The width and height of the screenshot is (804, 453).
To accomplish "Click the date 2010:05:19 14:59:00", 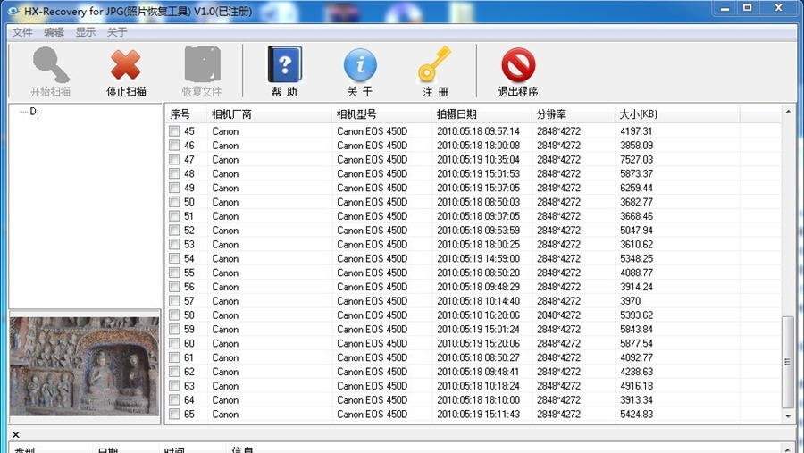I will tap(478, 258).
